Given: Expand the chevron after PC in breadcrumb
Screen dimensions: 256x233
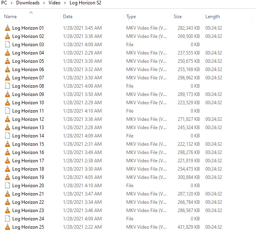Looking at the screenshot, I should [11, 3].
